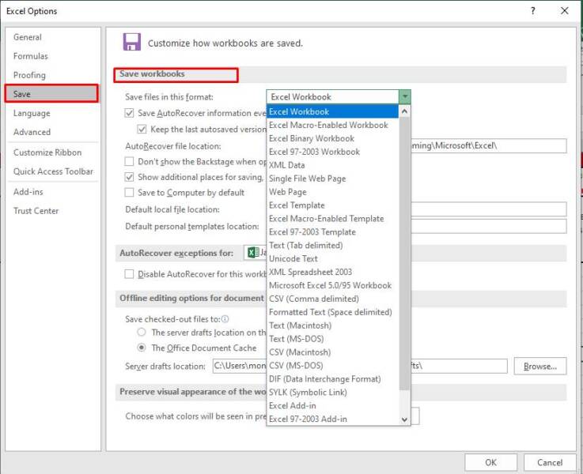Switch to Proofing options
Screen dimensions: 583x474
52,75
